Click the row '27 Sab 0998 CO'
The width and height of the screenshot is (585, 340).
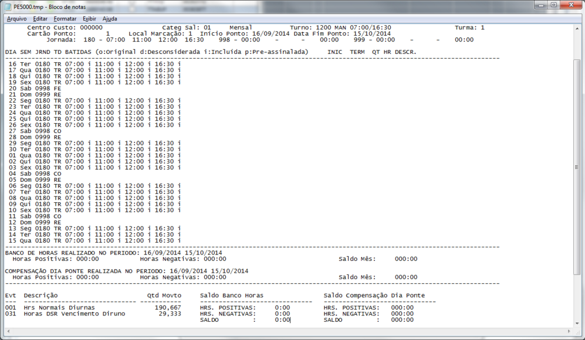pyautogui.click(x=35, y=131)
